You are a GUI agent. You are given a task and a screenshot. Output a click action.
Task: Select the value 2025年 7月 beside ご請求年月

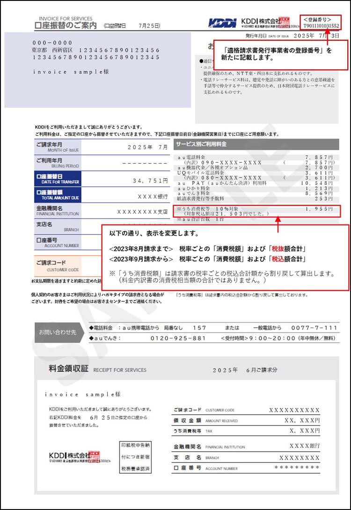click(148, 147)
